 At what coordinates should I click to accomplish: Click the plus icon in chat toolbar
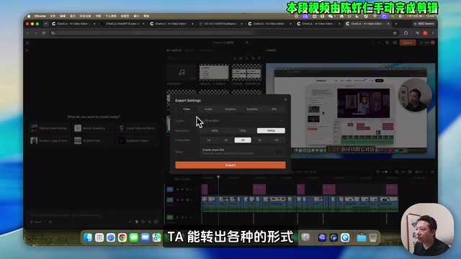coord(130,222)
